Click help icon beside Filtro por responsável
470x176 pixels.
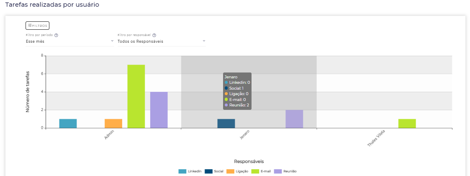[154, 35]
